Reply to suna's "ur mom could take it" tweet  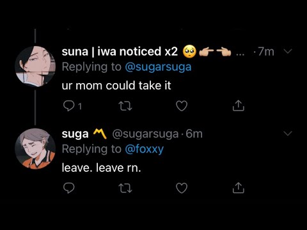(x=69, y=106)
